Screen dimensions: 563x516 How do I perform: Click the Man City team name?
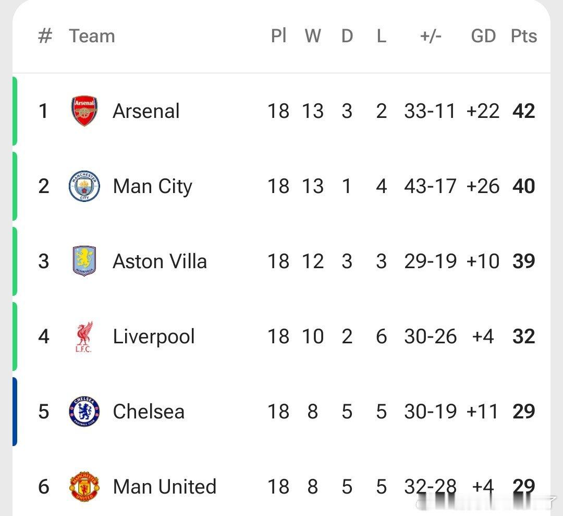click(x=152, y=186)
